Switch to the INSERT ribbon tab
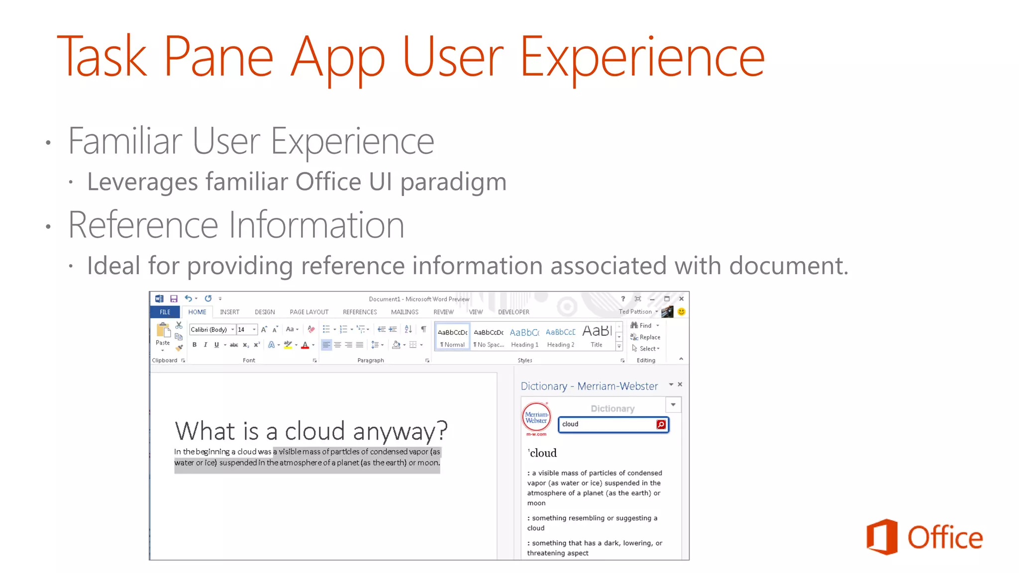The image size is (1019, 573). point(229,312)
